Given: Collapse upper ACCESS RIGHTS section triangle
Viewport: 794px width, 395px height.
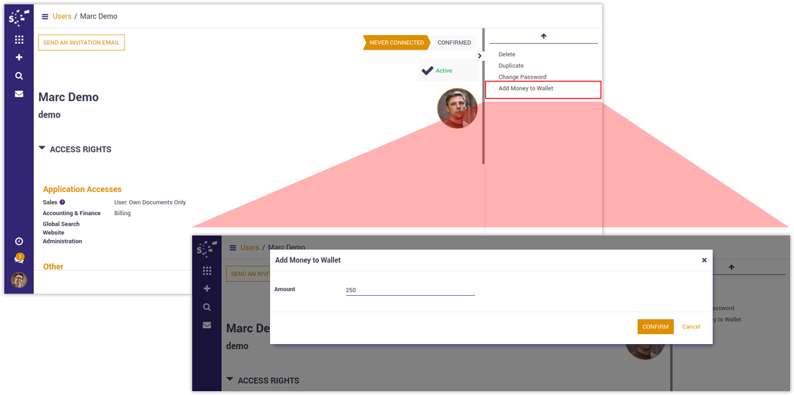Looking at the screenshot, I should pyautogui.click(x=42, y=149).
